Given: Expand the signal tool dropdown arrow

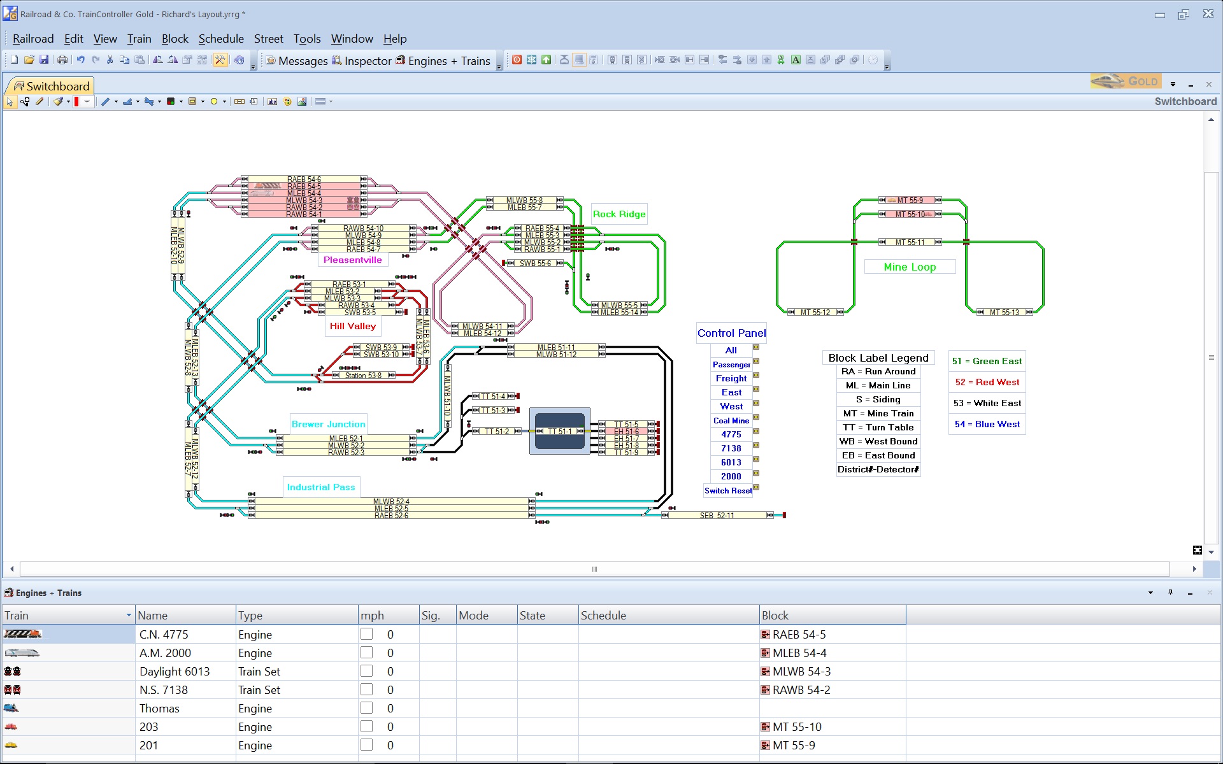Looking at the screenshot, I should pos(181,101).
